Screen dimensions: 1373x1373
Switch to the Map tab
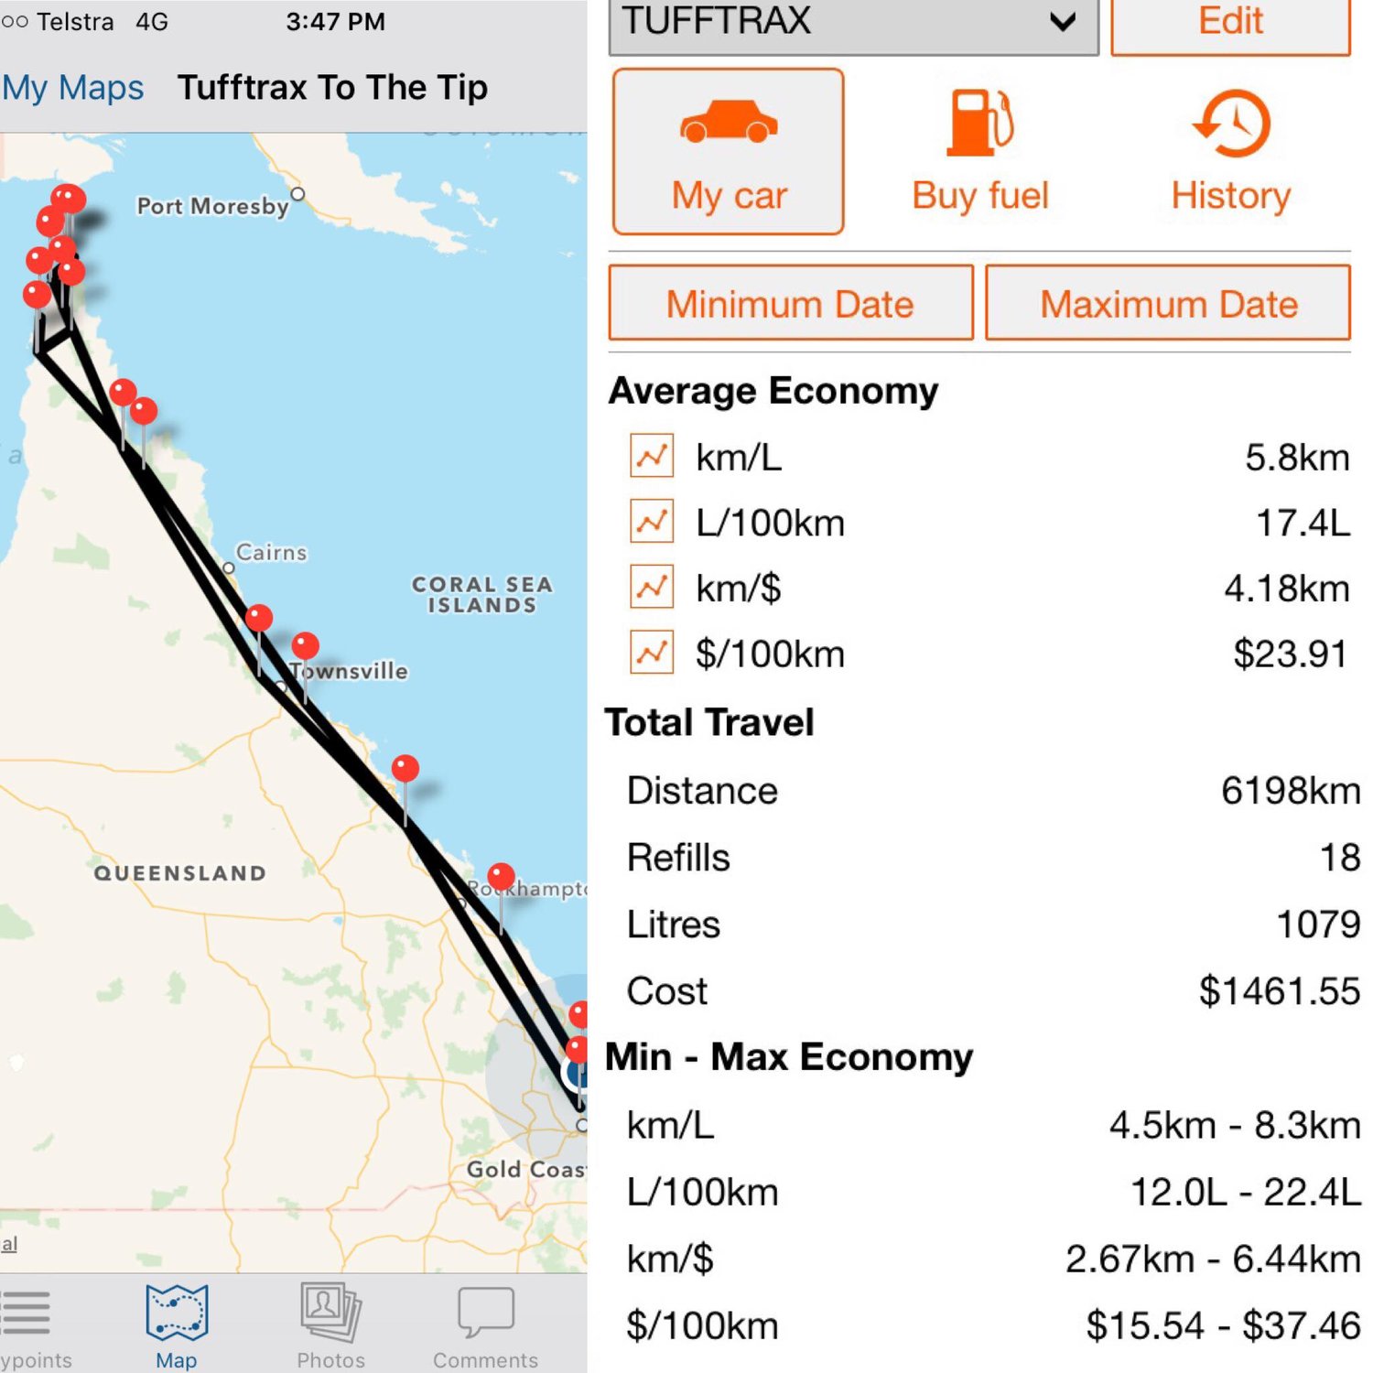pyautogui.click(x=177, y=1326)
